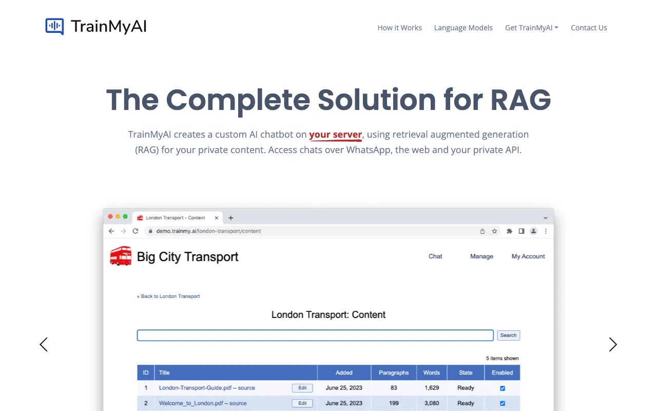The image size is (657, 411).
Task: Close the London Transport - Content tab
Action: click(x=216, y=218)
